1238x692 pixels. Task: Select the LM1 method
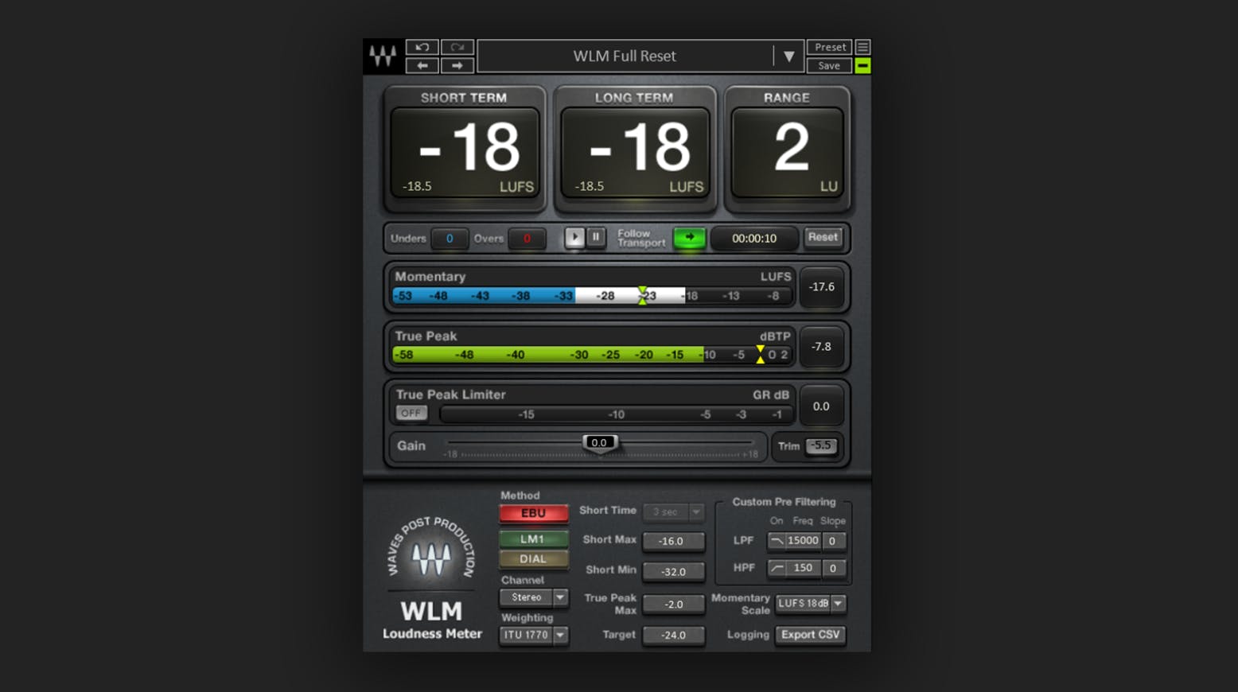(x=533, y=539)
